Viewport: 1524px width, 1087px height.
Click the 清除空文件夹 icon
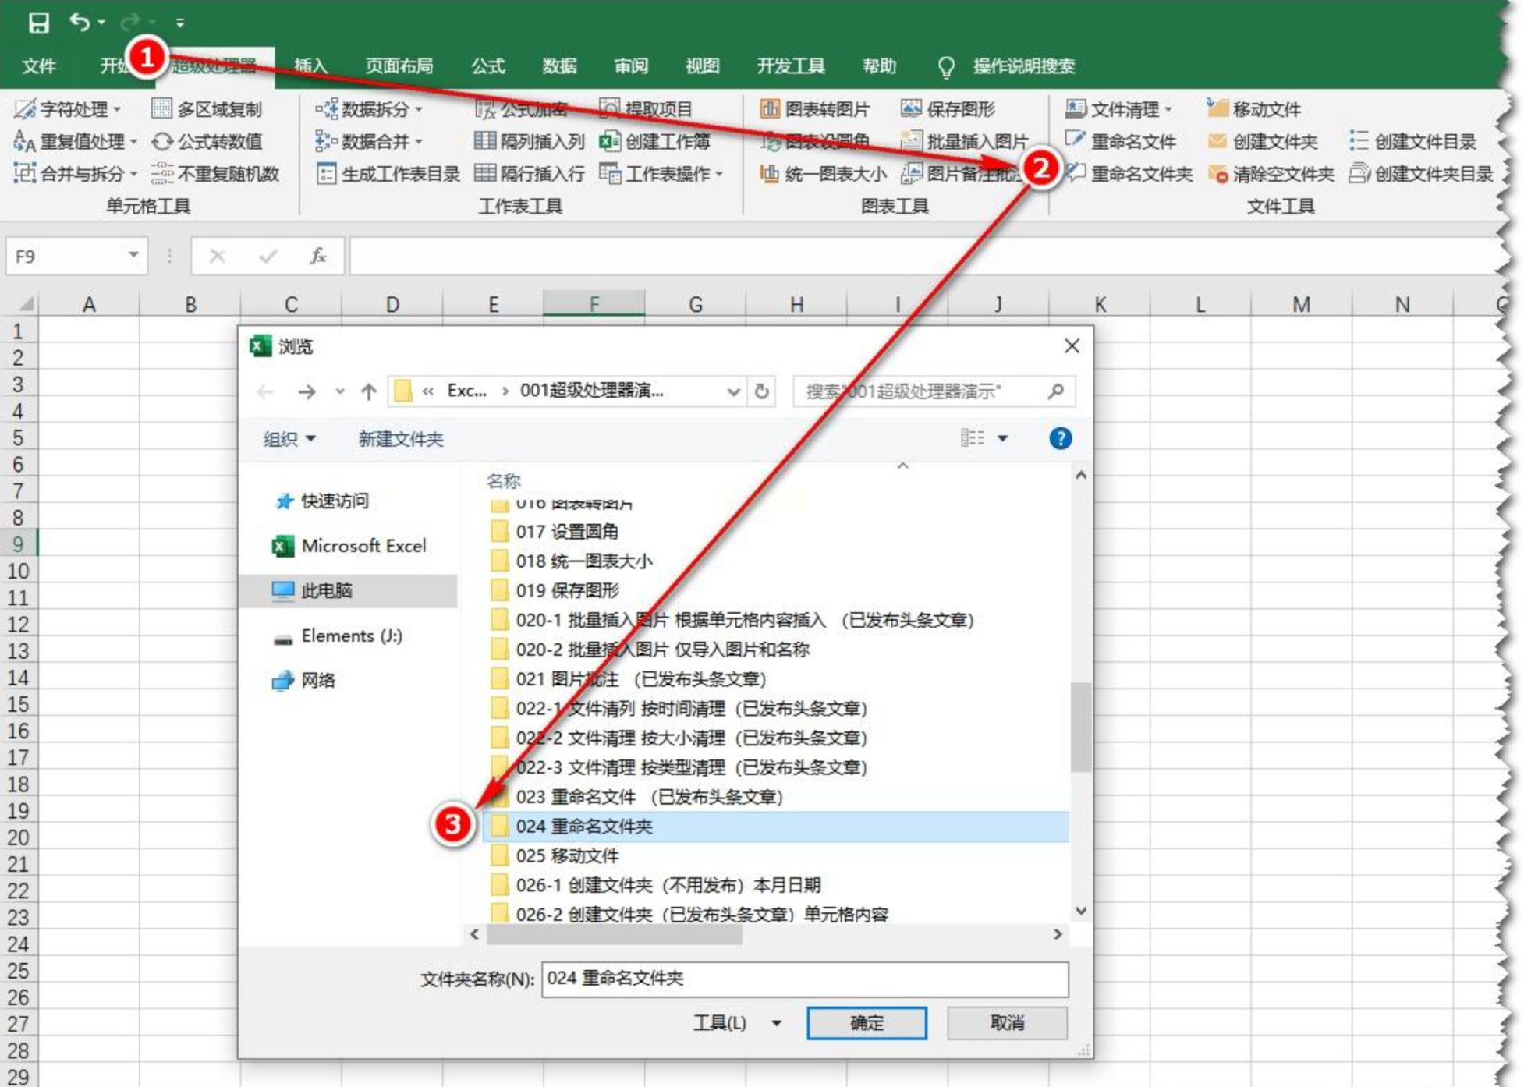coord(1217,173)
